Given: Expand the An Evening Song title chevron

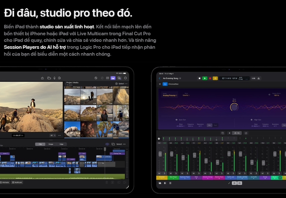Looking at the screenshot, I should point(180,78).
